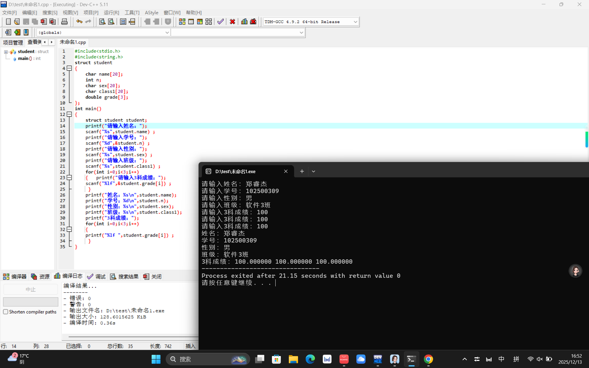
Task: Open Replace dialog from the toolbar
Action: pos(111,21)
